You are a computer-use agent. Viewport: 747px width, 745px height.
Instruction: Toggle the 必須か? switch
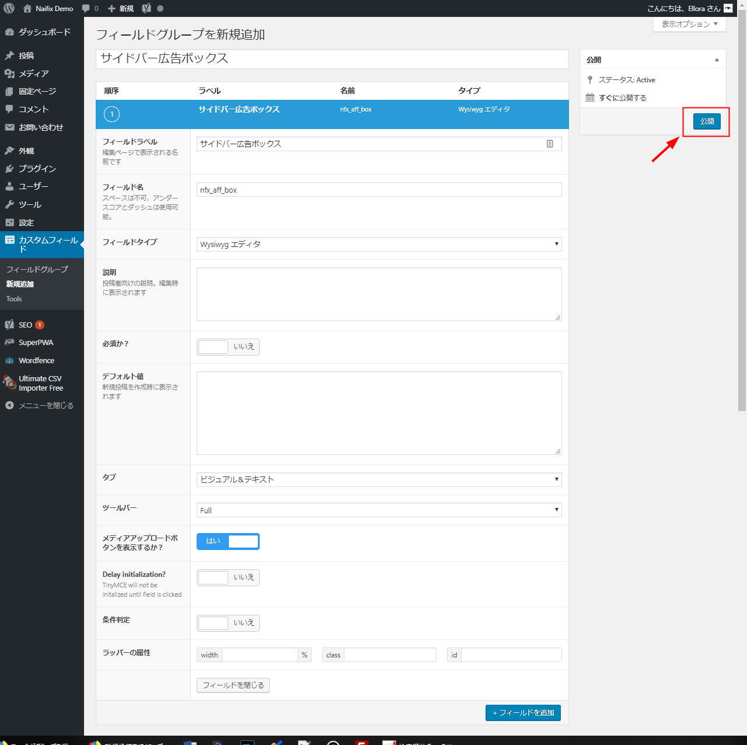pos(228,347)
